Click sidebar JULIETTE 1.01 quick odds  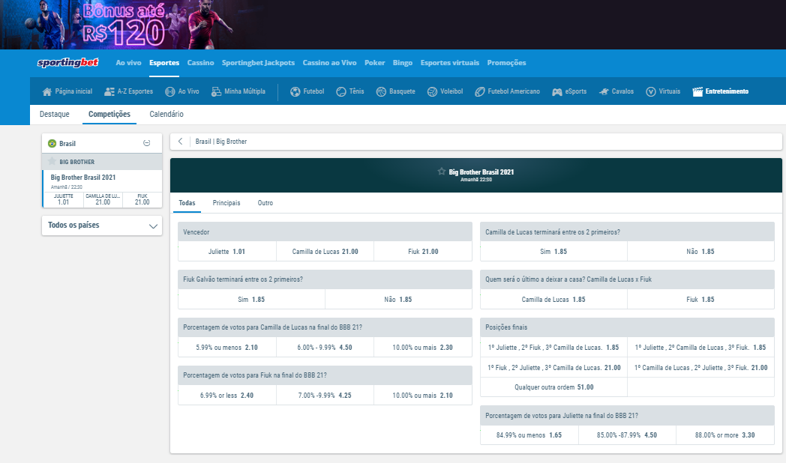coord(63,199)
